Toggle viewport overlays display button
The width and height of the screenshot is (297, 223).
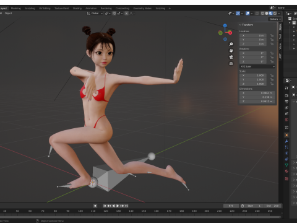[x=247, y=14]
